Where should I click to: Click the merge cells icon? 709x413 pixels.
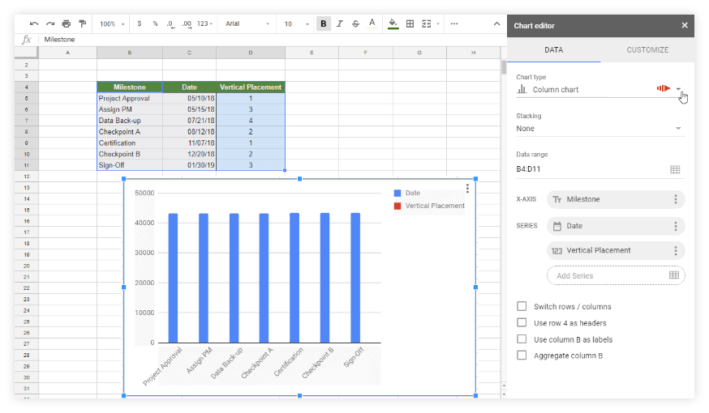tap(427, 23)
